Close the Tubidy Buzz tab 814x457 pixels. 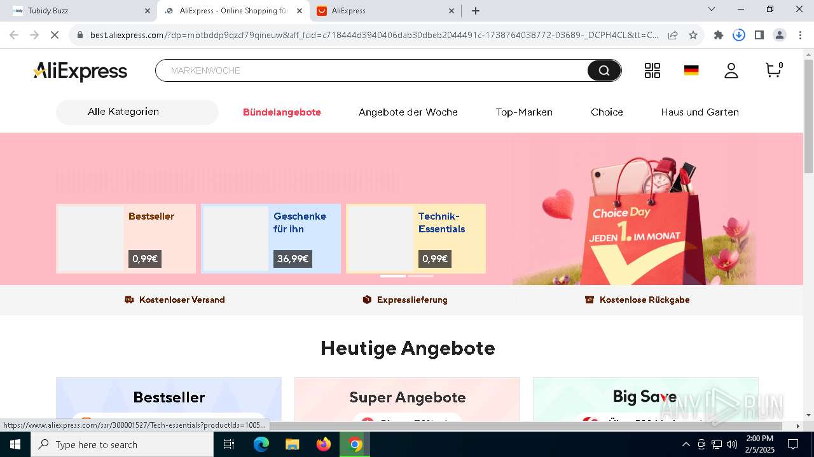(148, 11)
